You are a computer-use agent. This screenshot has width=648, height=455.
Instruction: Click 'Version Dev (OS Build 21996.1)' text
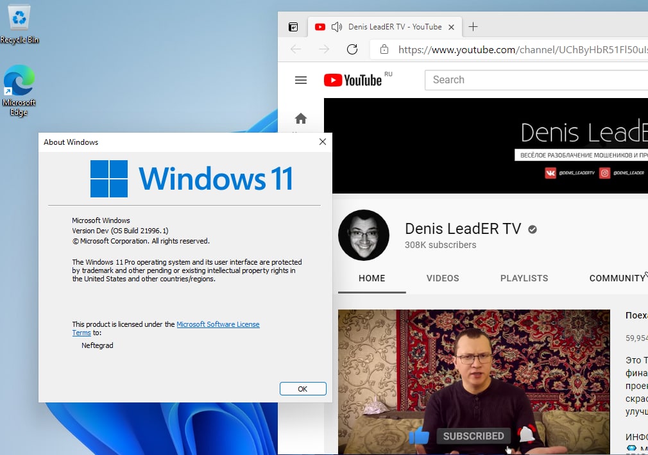coord(120,231)
